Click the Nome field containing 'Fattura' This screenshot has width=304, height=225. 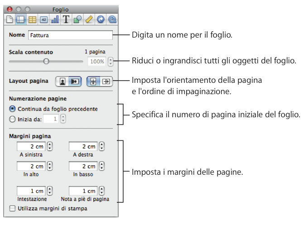(x=70, y=35)
